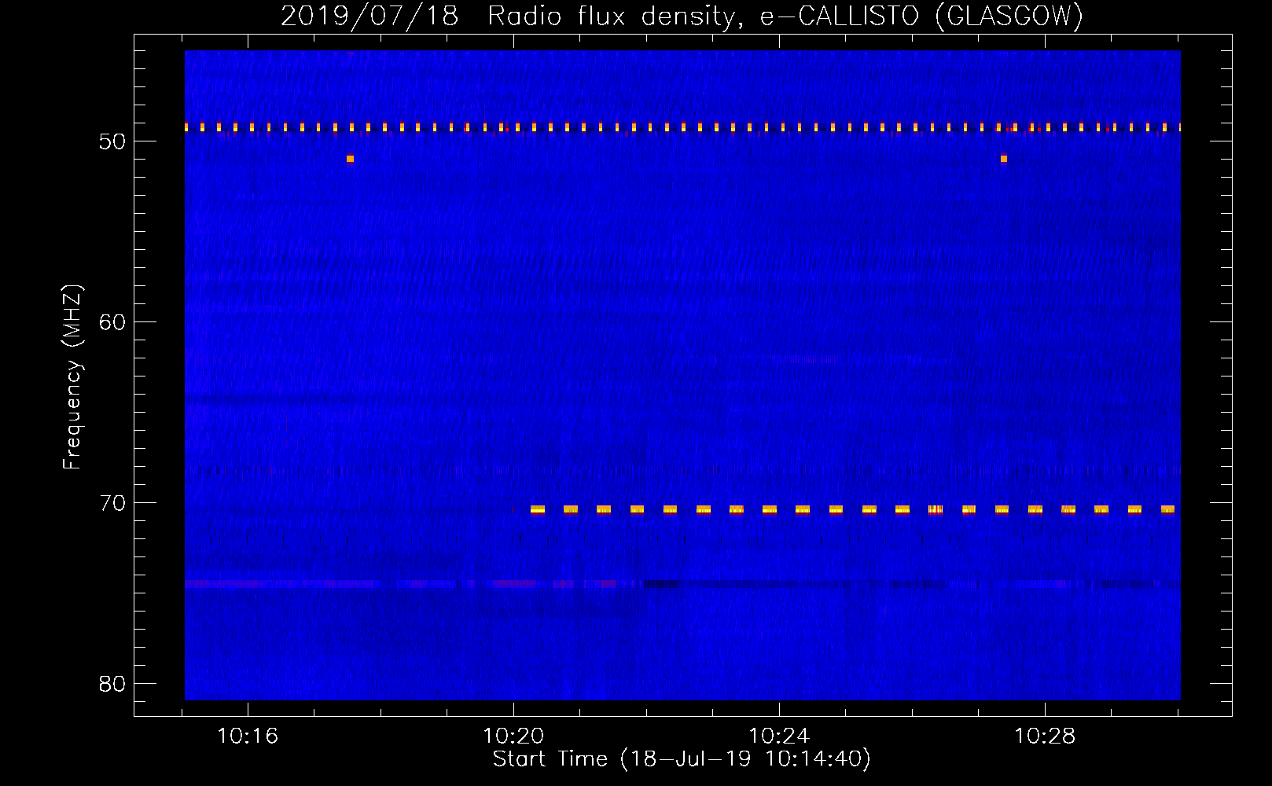Click the last orange burst of the 70 MHz row
This screenshot has height=786, width=1272.
(1167, 509)
